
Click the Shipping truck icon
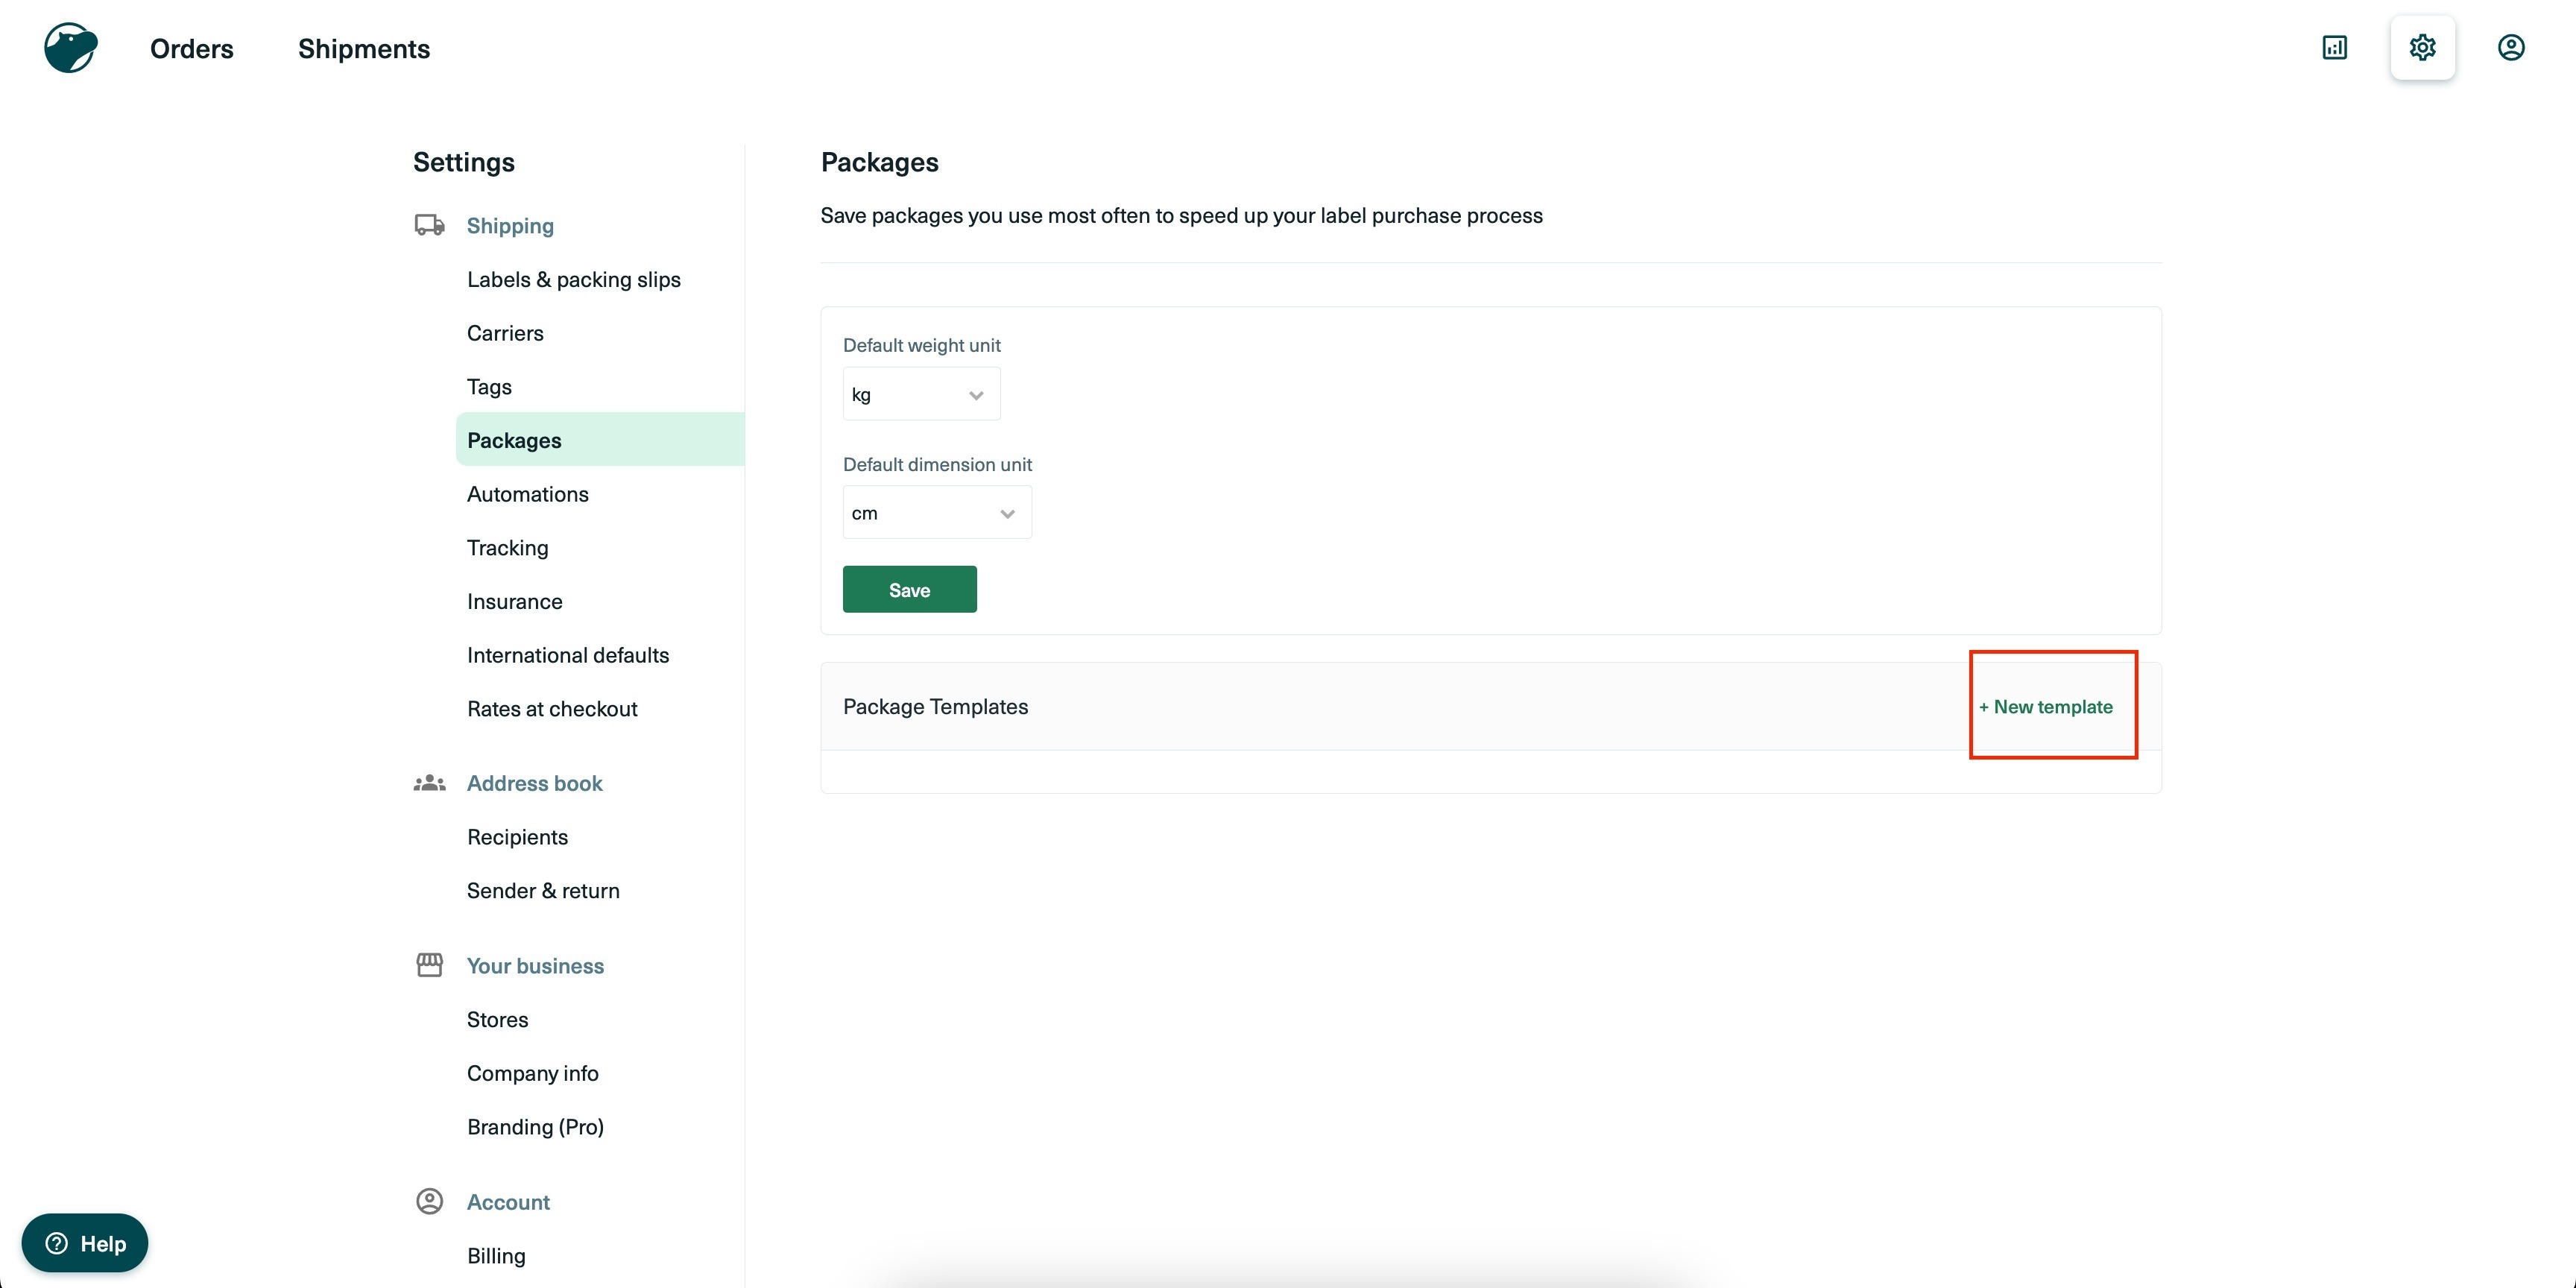(429, 225)
